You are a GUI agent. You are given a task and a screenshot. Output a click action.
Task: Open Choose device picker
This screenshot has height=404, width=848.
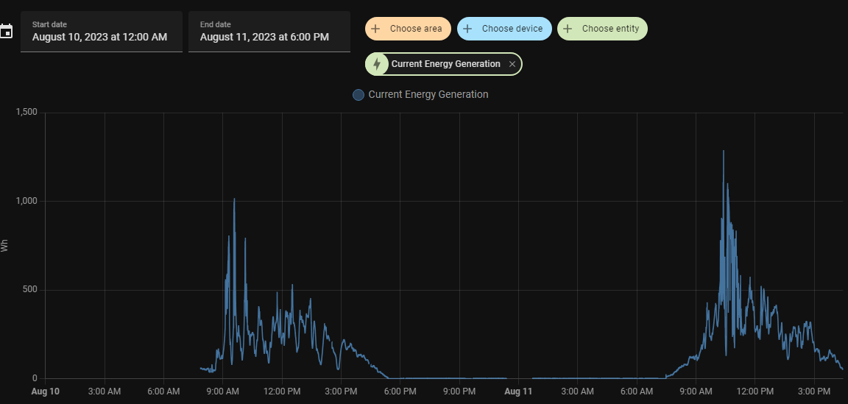click(x=504, y=29)
